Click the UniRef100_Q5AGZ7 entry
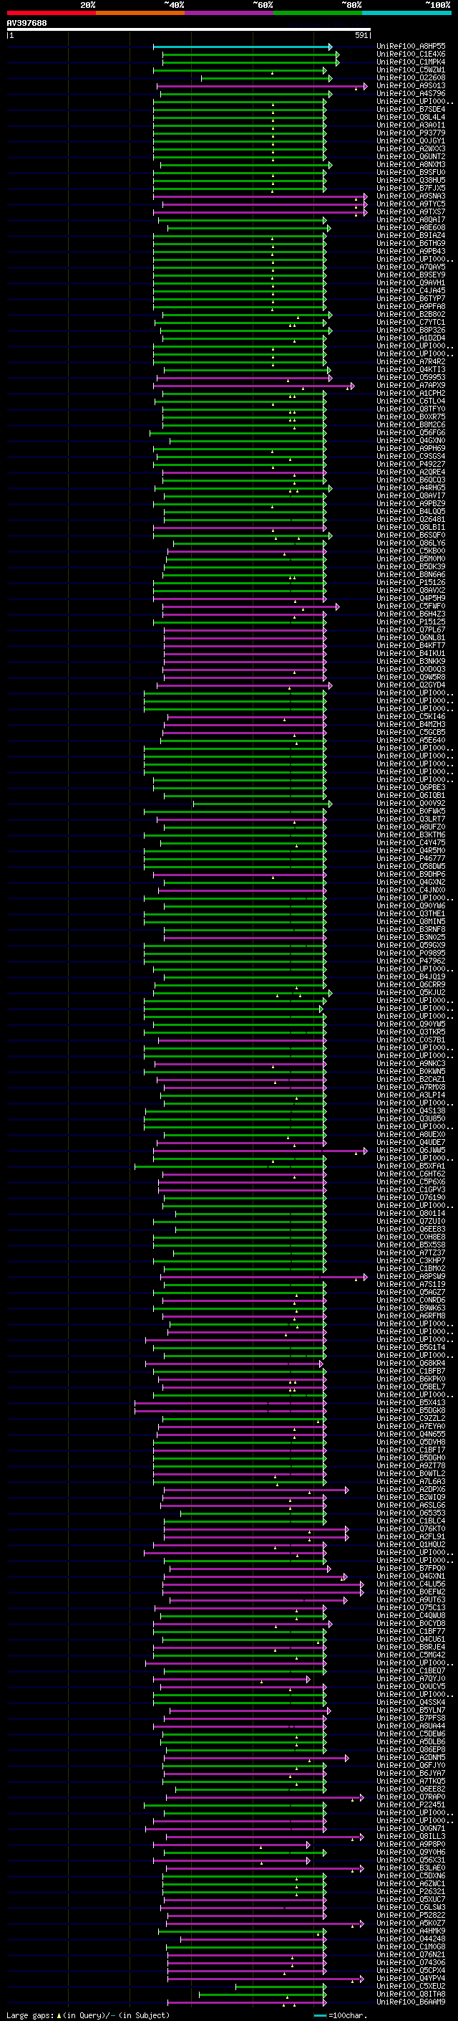The image size is (458, 2021). click(x=411, y=1292)
